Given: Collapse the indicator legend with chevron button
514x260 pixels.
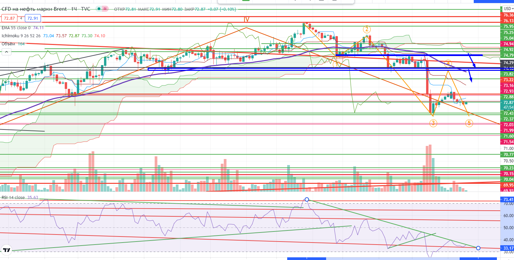Looking at the screenshot, I should (6, 52).
